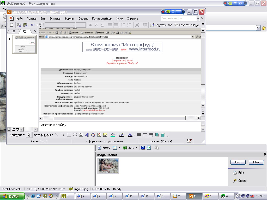
Task: Toggle Select Objects pointer tool
Action: (x=29, y=135)
